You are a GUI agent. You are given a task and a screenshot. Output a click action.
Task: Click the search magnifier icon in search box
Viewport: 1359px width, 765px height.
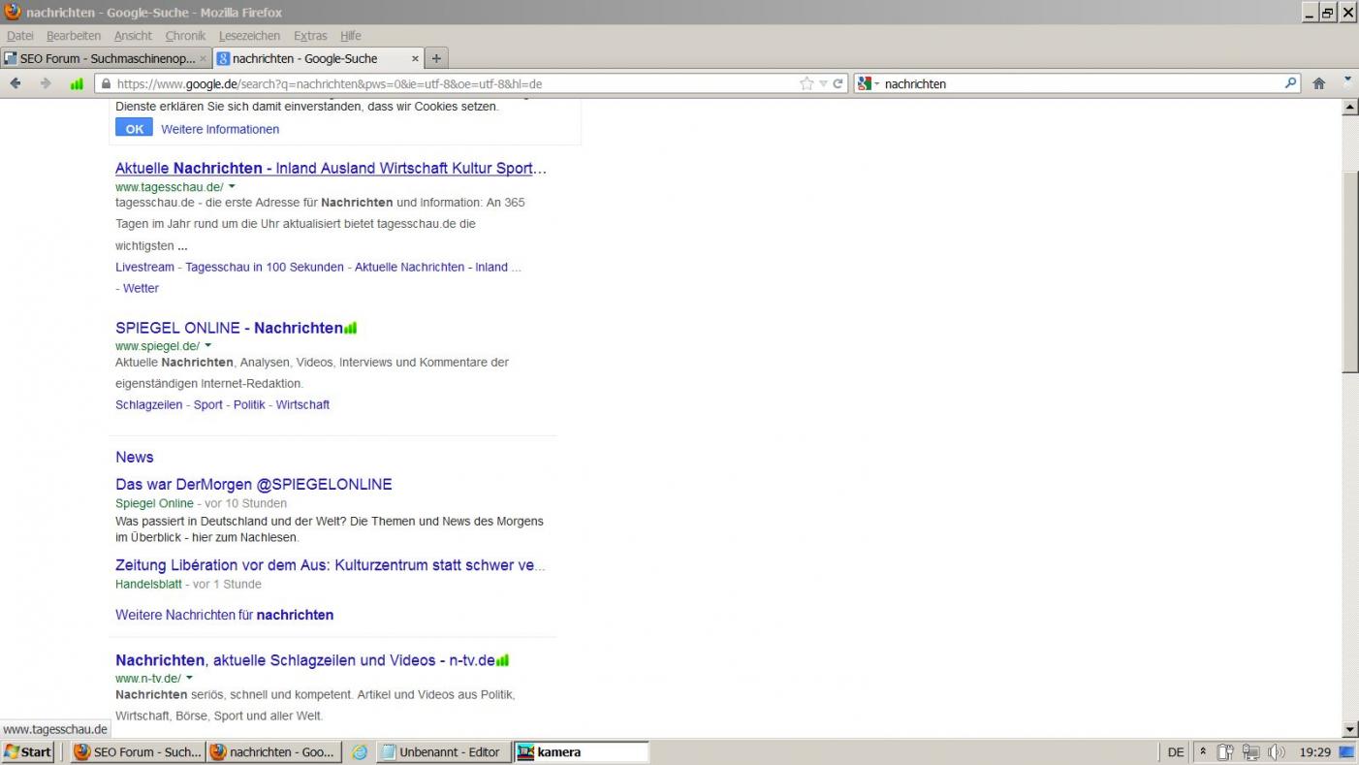point(1290,83)
